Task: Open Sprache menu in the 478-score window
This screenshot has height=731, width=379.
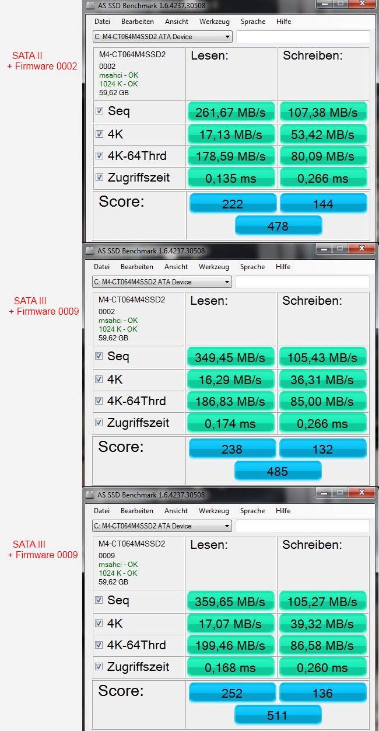Action: [x=253, y=22]
